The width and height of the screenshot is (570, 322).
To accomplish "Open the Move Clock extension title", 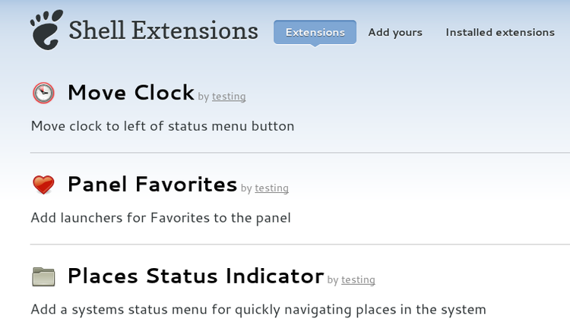I will tap(131, 93).
